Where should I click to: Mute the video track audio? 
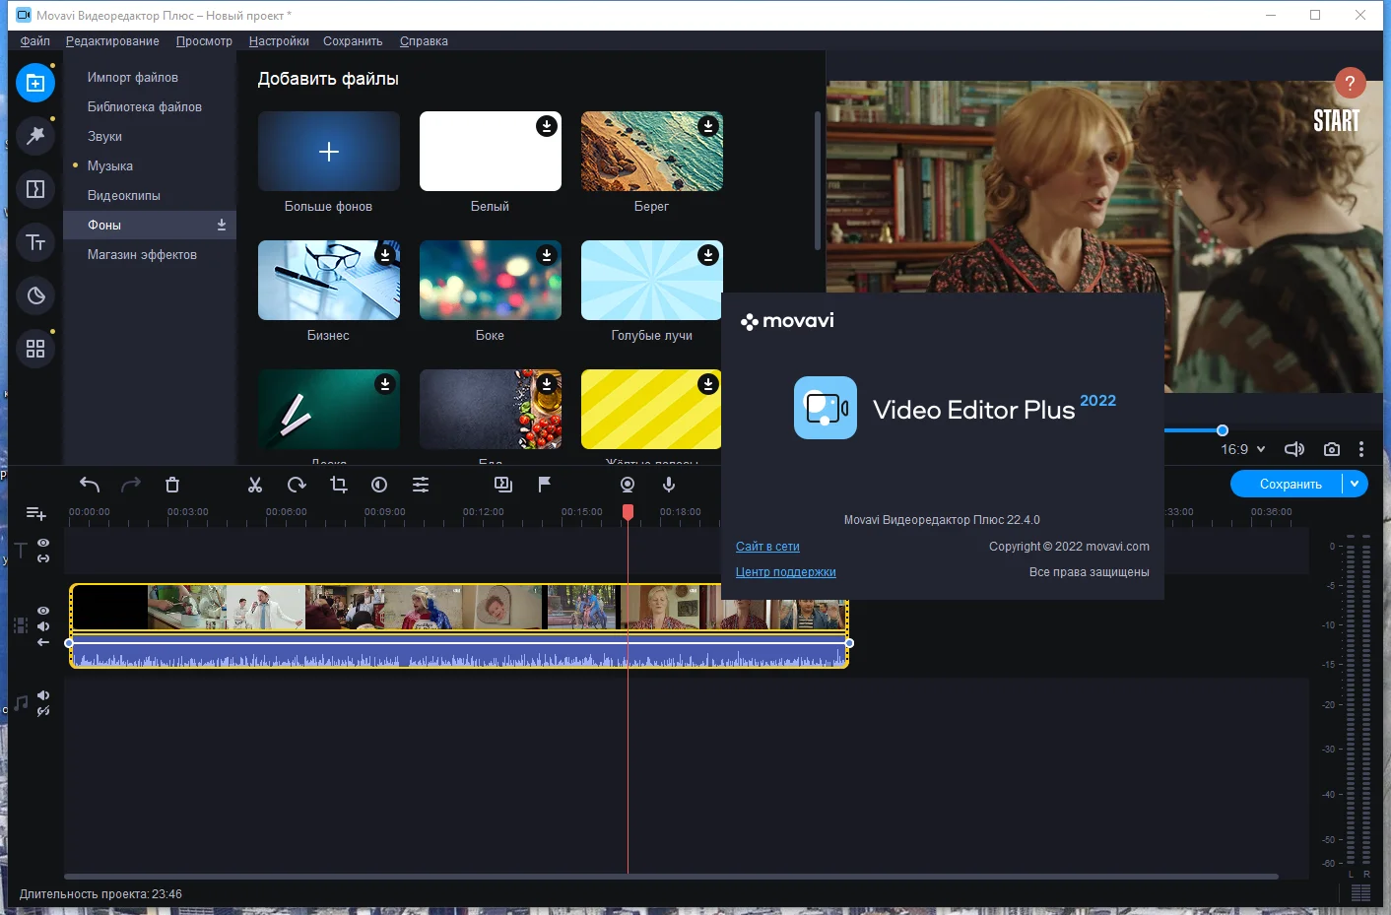(x=43, y=626)
